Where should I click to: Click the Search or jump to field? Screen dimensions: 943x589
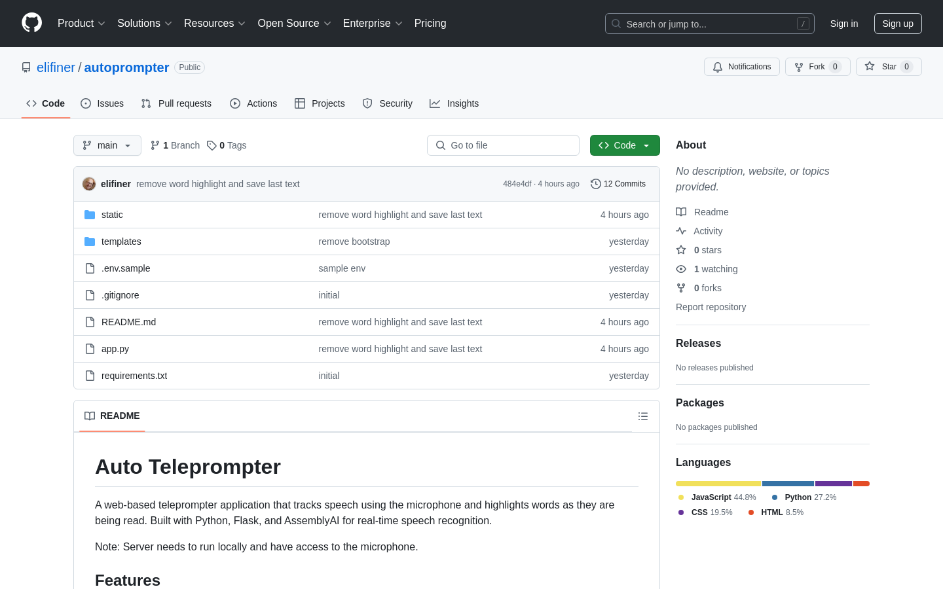point(710,24)
